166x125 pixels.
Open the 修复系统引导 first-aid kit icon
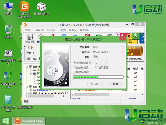pyautogui.click(x=41, y=9)
